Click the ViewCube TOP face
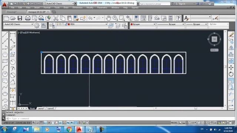 214,39
